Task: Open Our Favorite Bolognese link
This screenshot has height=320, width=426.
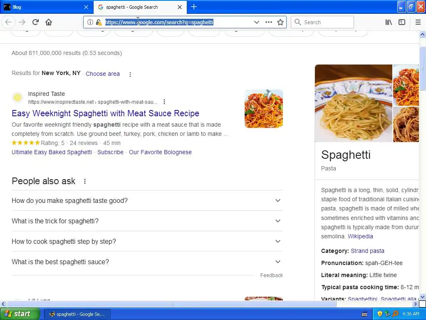Action: pos(160,152)
